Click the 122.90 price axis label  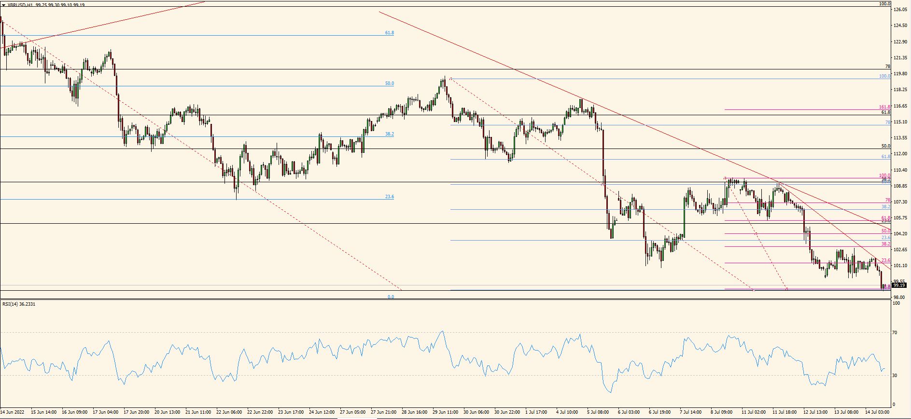(x=901, y=42)
